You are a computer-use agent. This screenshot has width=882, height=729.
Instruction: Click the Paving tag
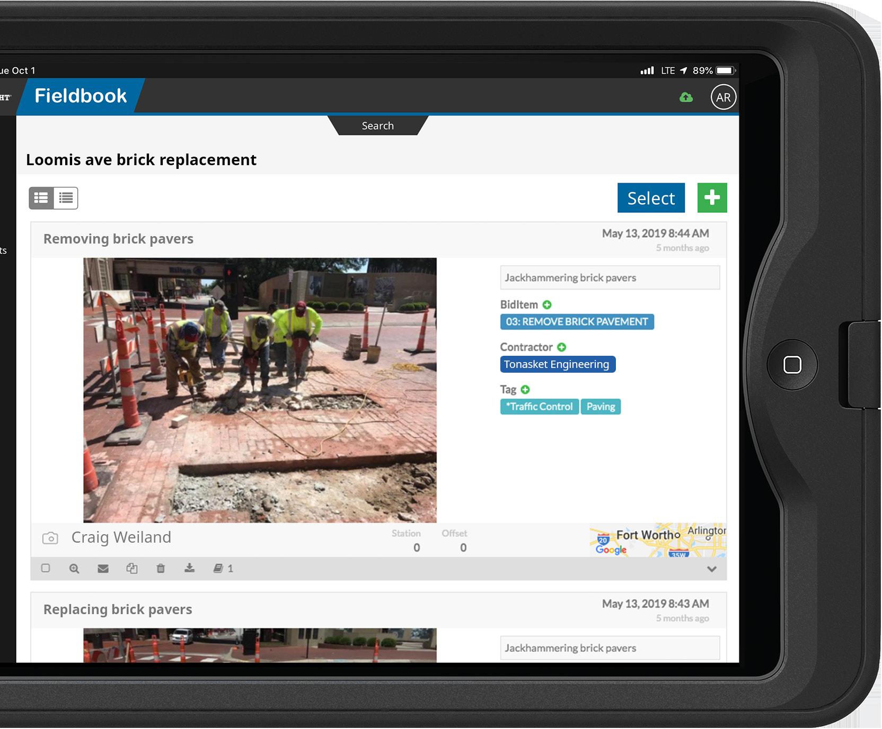click(601, 407)
